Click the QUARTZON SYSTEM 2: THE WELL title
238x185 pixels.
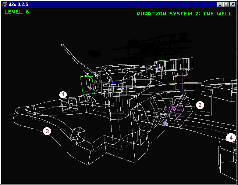click(x=185, y=14)
